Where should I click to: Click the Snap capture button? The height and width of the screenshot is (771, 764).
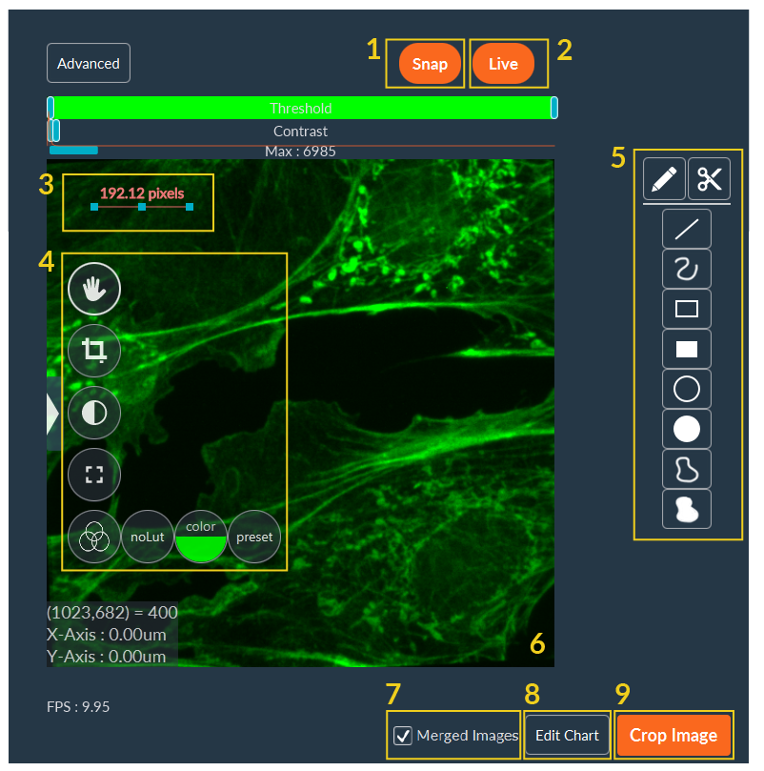(x=430, y=63)
